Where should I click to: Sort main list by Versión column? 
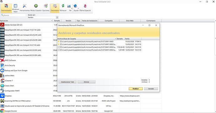tap(69, 21)
